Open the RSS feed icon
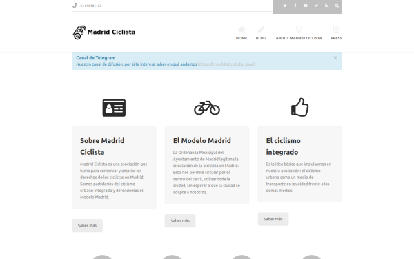The height and width of the screenshot is (259, 414). point(326,6)
